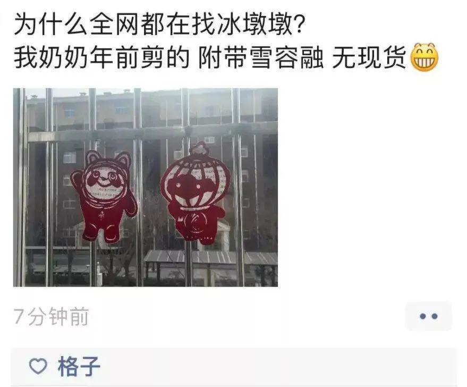Click the Bing Dwen Dwen paper-cut figure

point(105,196)
